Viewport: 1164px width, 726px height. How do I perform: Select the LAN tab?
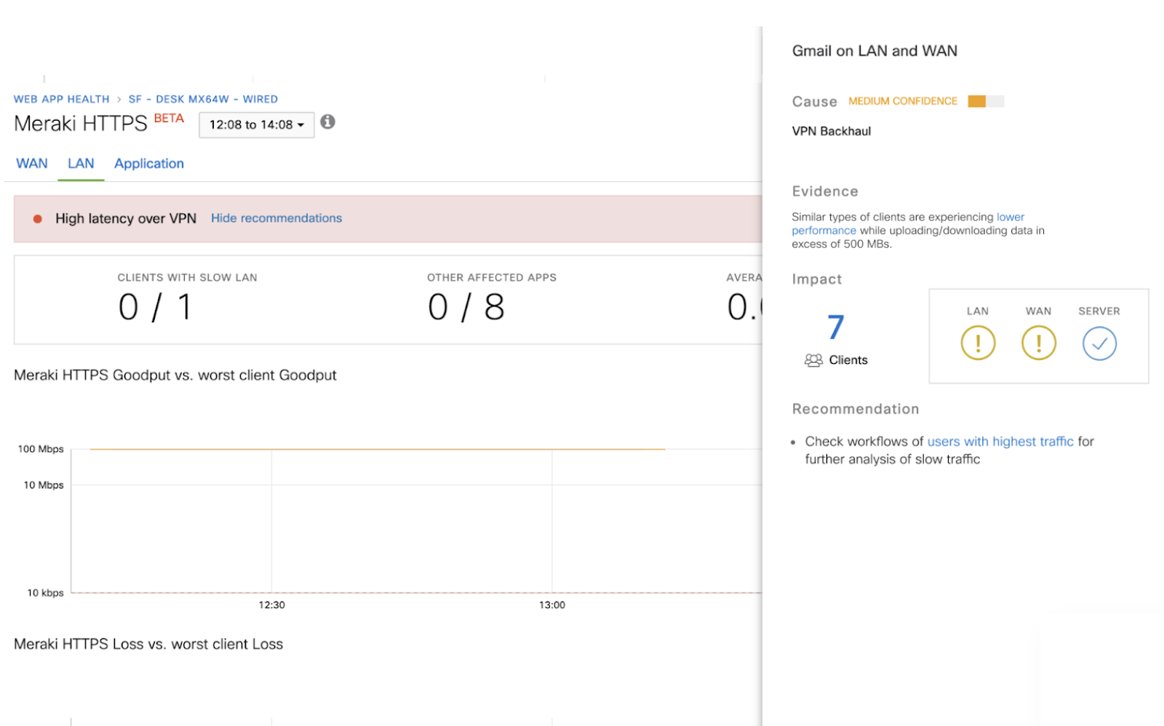click(81, 164)
